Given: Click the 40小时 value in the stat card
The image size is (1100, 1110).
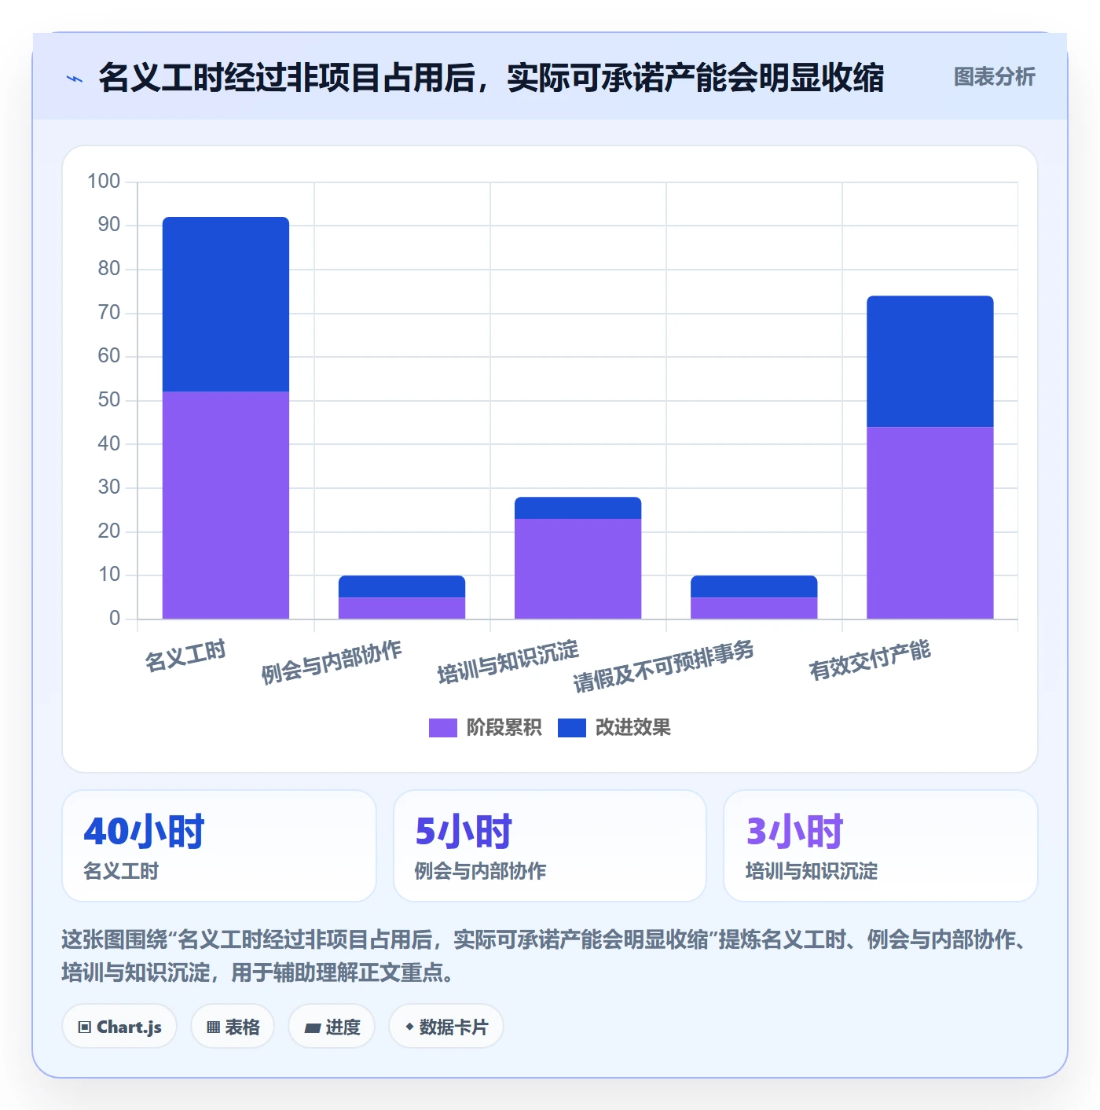Looking at the screenshot, I should coord(144,831).
